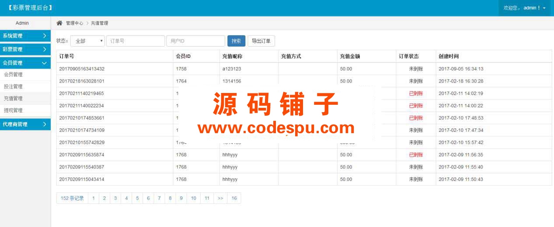Select order number 20170210155742829
The width and height of the screenshot is (554, 227).
click(x=82, y=142)
